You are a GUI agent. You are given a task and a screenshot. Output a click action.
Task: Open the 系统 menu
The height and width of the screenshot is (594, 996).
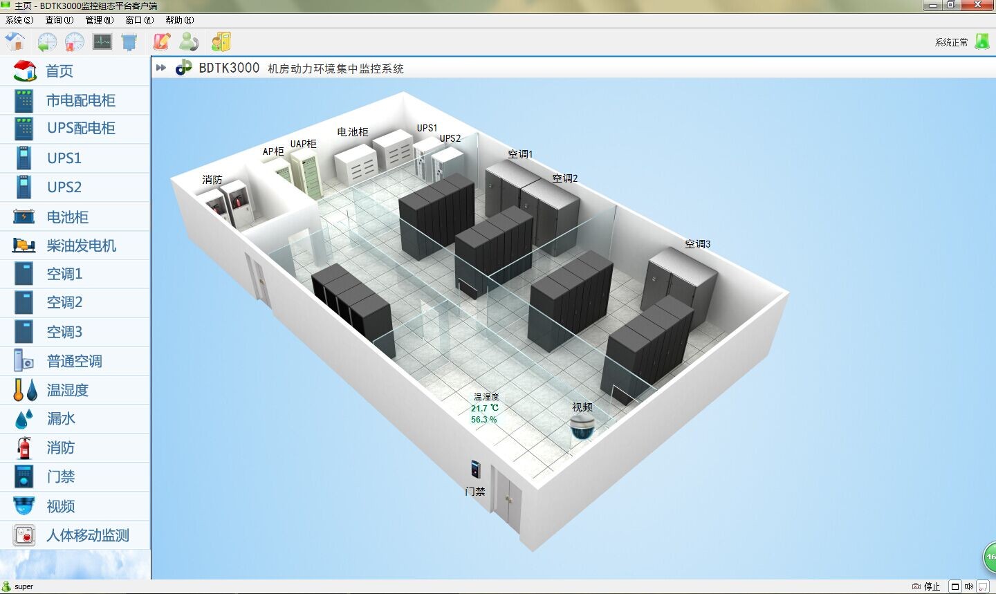coord(19,20)
